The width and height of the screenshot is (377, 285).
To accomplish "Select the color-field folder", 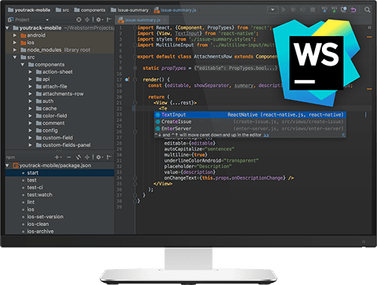I will [51, 115].
